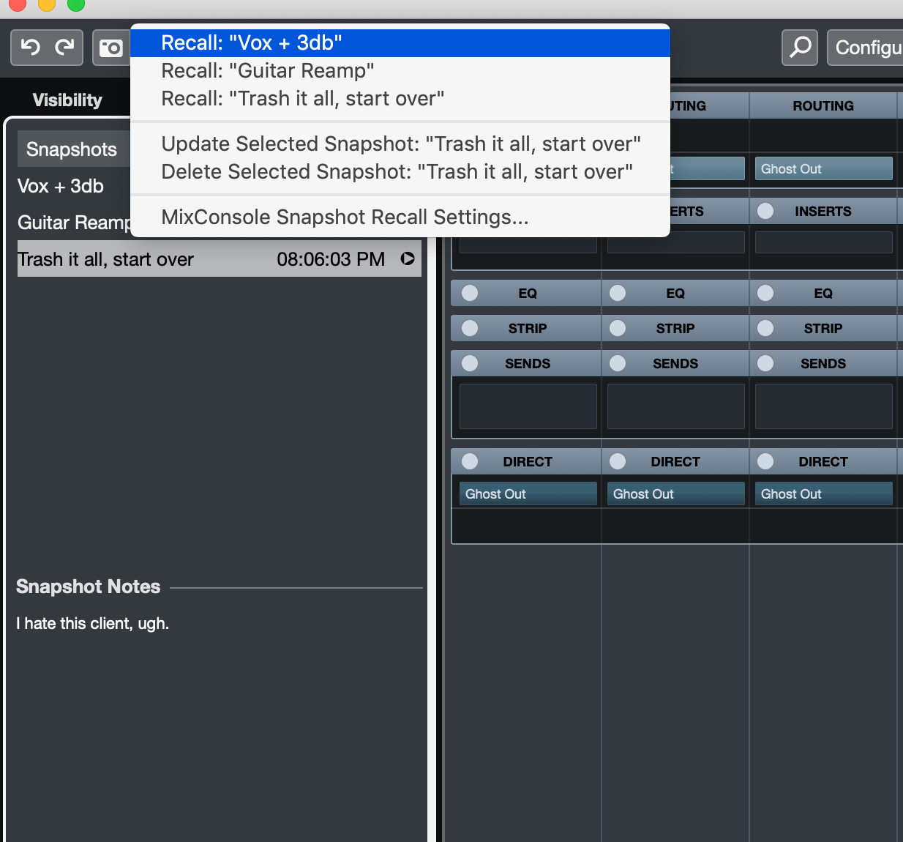Click the Configure button
The image size is (903, 842).
[x=871, y=47]
